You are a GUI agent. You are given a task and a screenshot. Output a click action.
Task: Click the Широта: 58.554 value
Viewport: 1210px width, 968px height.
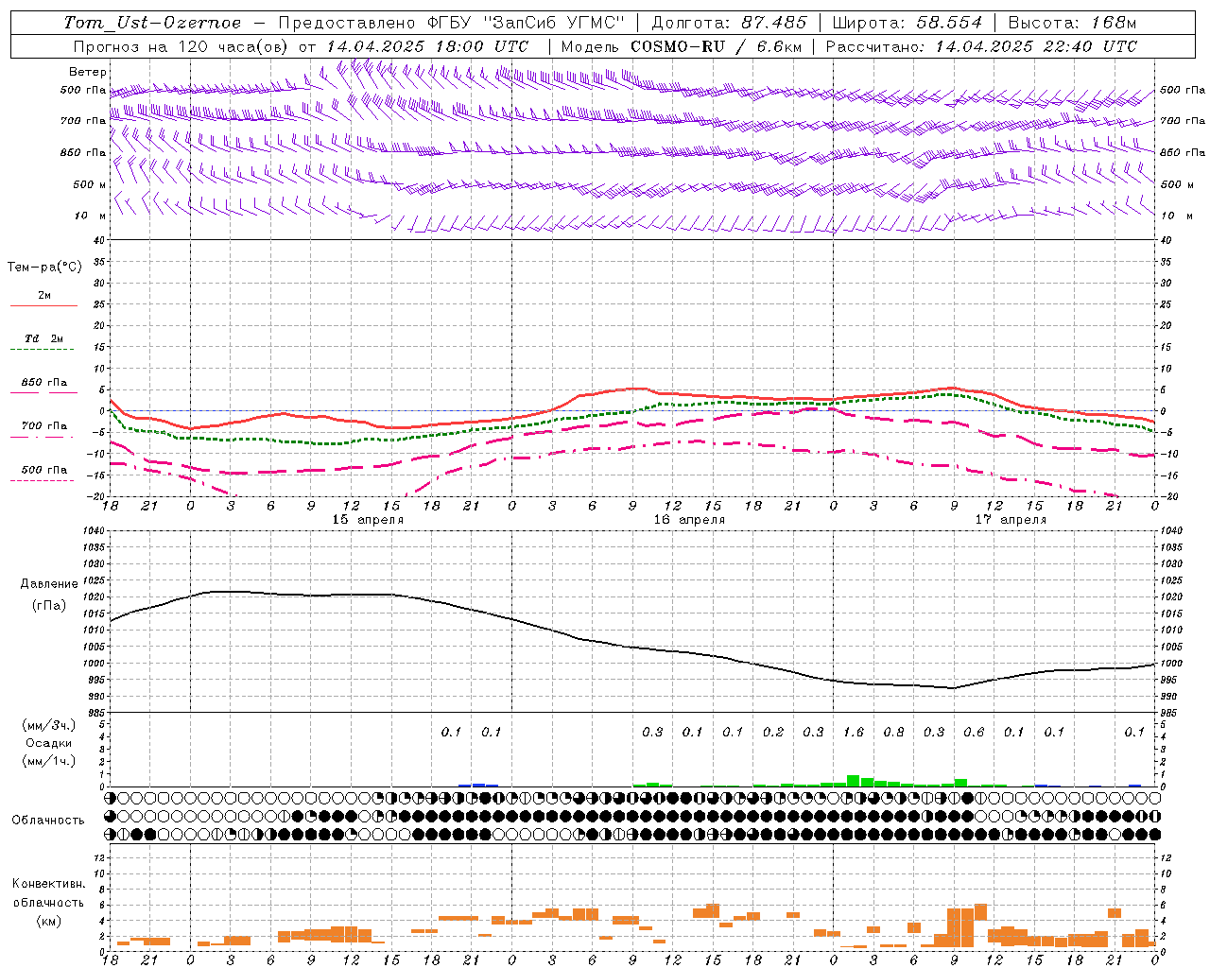[907, 23]
